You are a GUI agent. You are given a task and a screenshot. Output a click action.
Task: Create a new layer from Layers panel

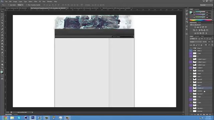pos(207,115)
